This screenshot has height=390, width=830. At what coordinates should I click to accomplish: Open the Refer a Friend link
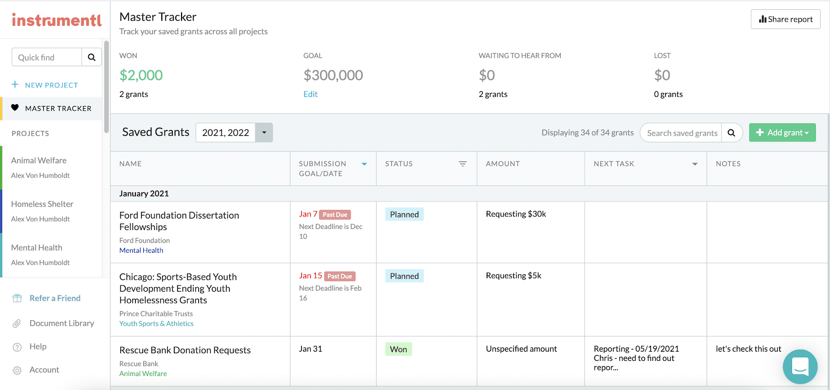coord(55,298)
